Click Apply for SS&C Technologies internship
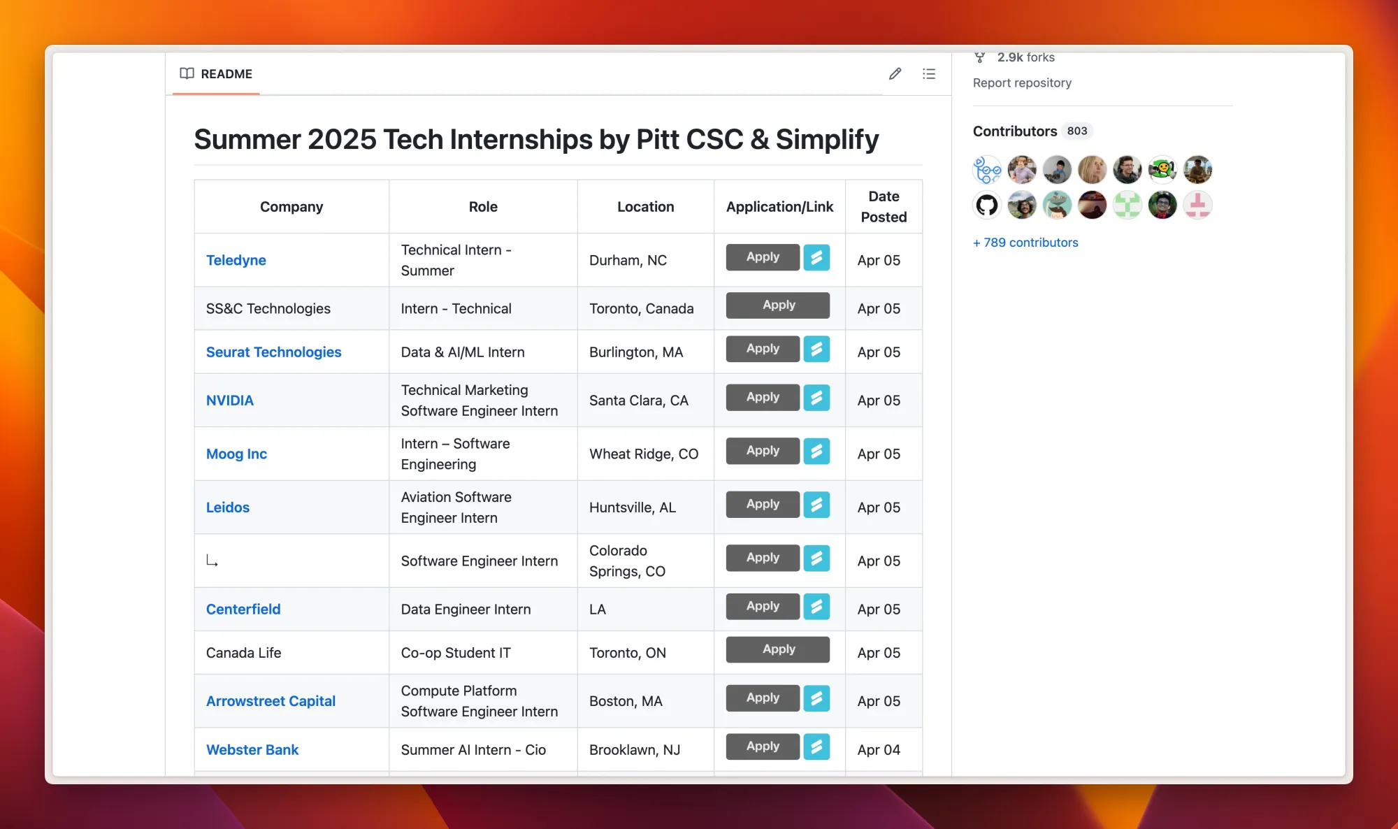Screen dimensions: 1398x829 point(777,305)
